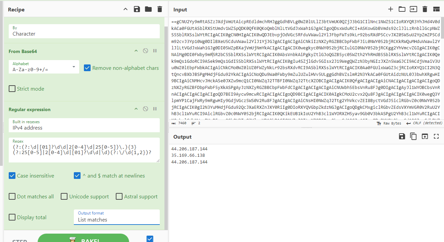Enable Strict mode checkbox
The height and width of the screenshot is (242, 444).
click(12, 89)
